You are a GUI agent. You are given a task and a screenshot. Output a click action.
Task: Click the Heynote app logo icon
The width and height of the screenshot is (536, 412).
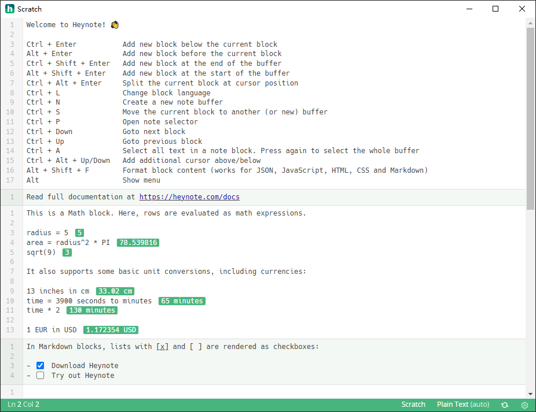[10, 9]
